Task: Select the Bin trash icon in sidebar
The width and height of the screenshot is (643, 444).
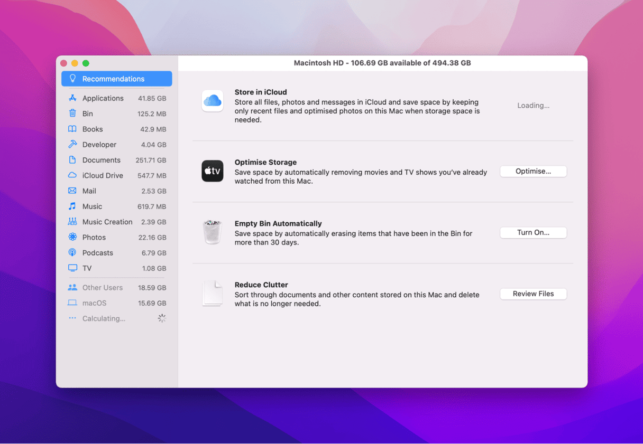Action: (x=72, y=114)
